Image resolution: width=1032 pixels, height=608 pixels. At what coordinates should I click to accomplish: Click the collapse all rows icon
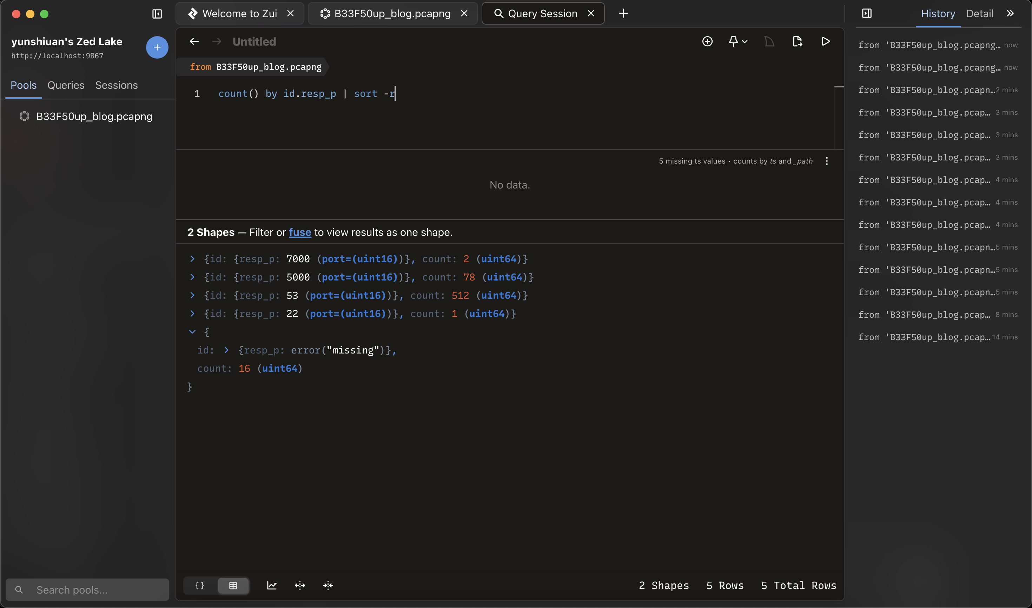328,586
